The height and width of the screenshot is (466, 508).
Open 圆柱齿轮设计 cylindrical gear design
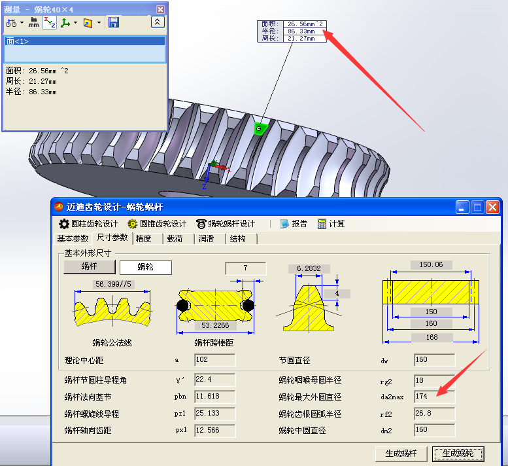click(x=88, y=224)
